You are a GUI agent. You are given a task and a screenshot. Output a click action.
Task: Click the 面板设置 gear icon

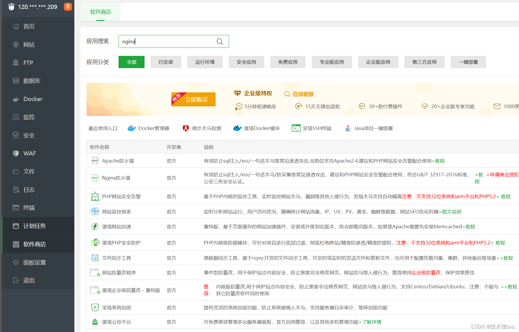(x=16, y=262)
